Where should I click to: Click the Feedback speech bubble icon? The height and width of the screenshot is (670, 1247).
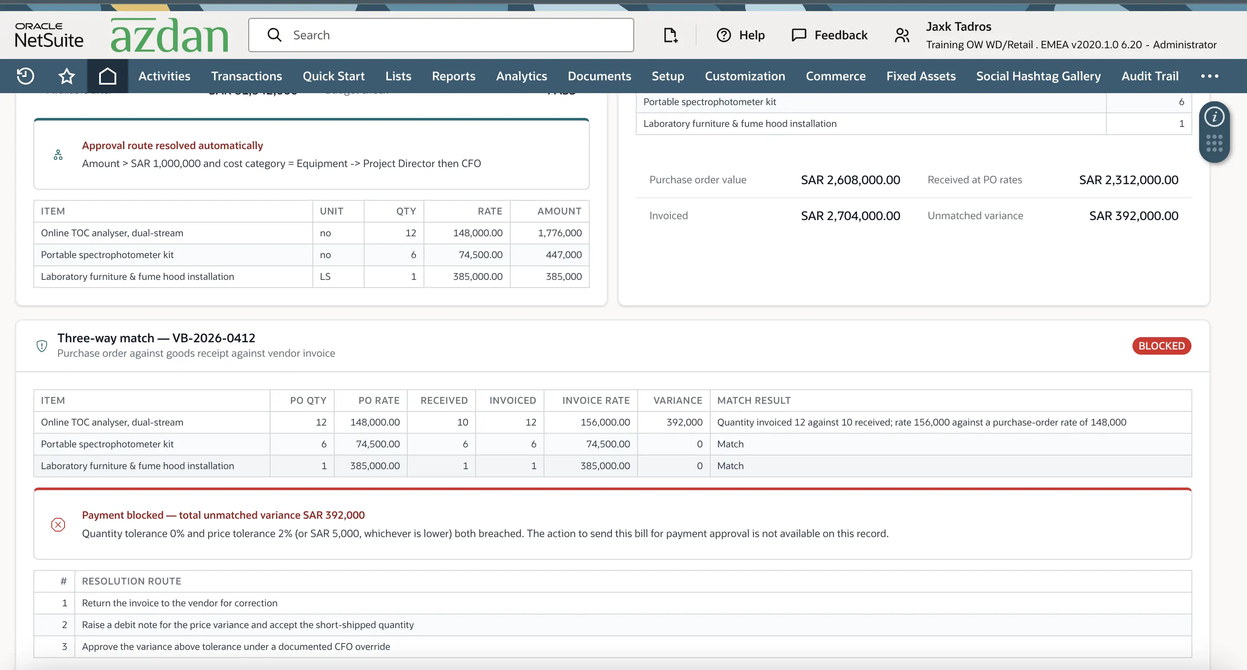799,35
